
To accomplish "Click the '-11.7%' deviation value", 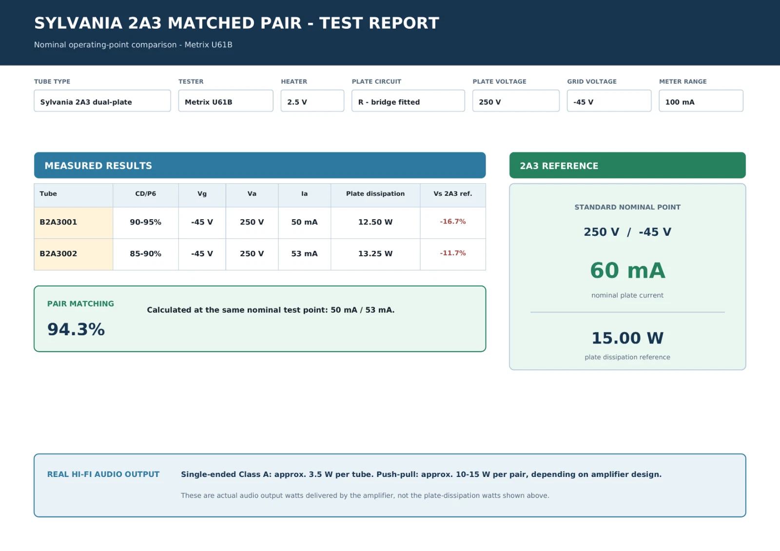I will pyautogui.click(x=453, y=253).
